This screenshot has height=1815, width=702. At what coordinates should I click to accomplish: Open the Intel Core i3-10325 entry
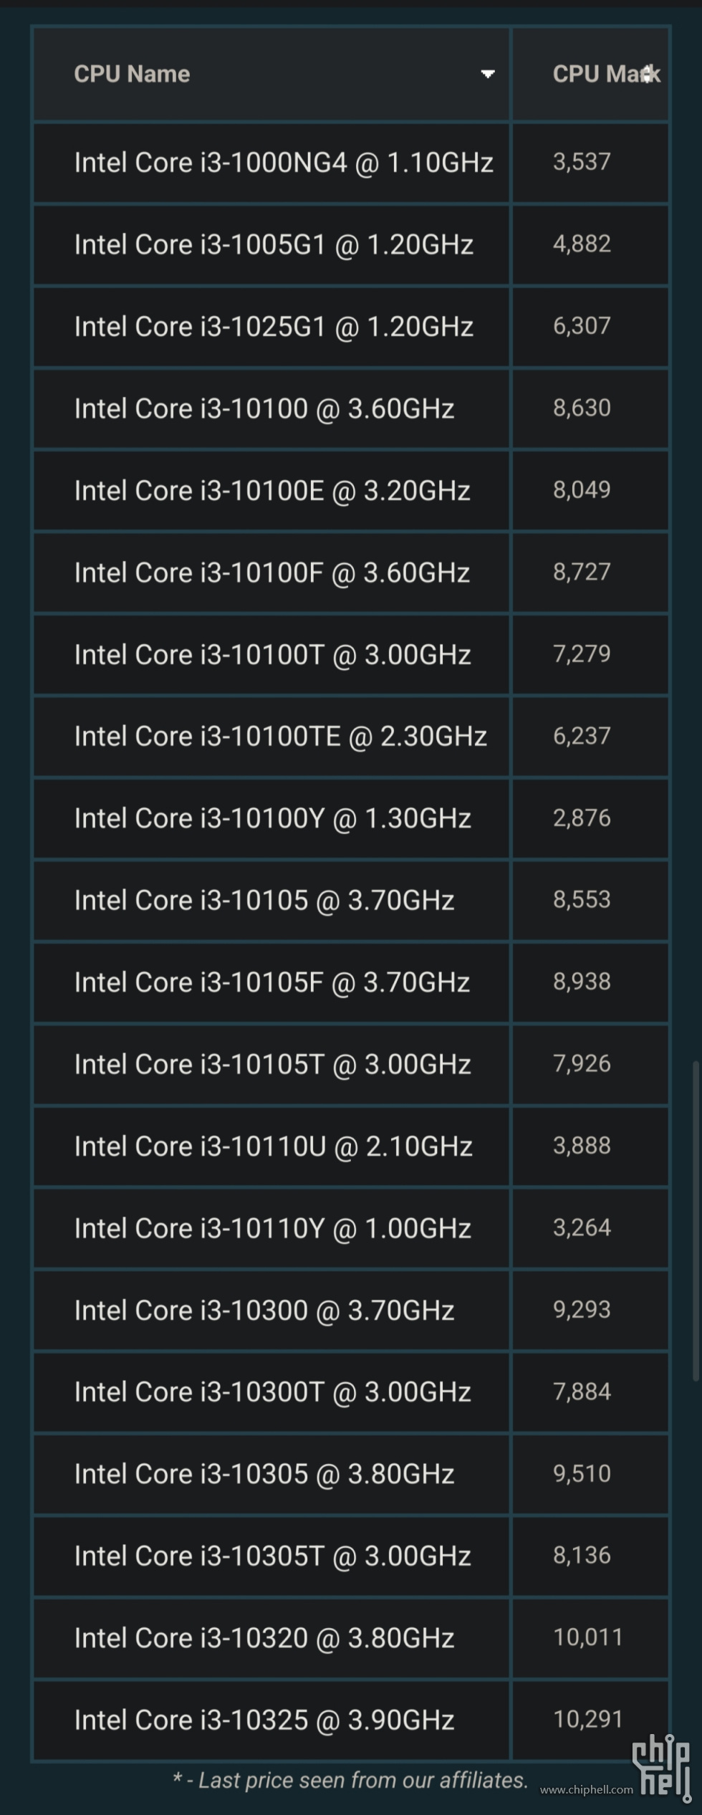264,1720
